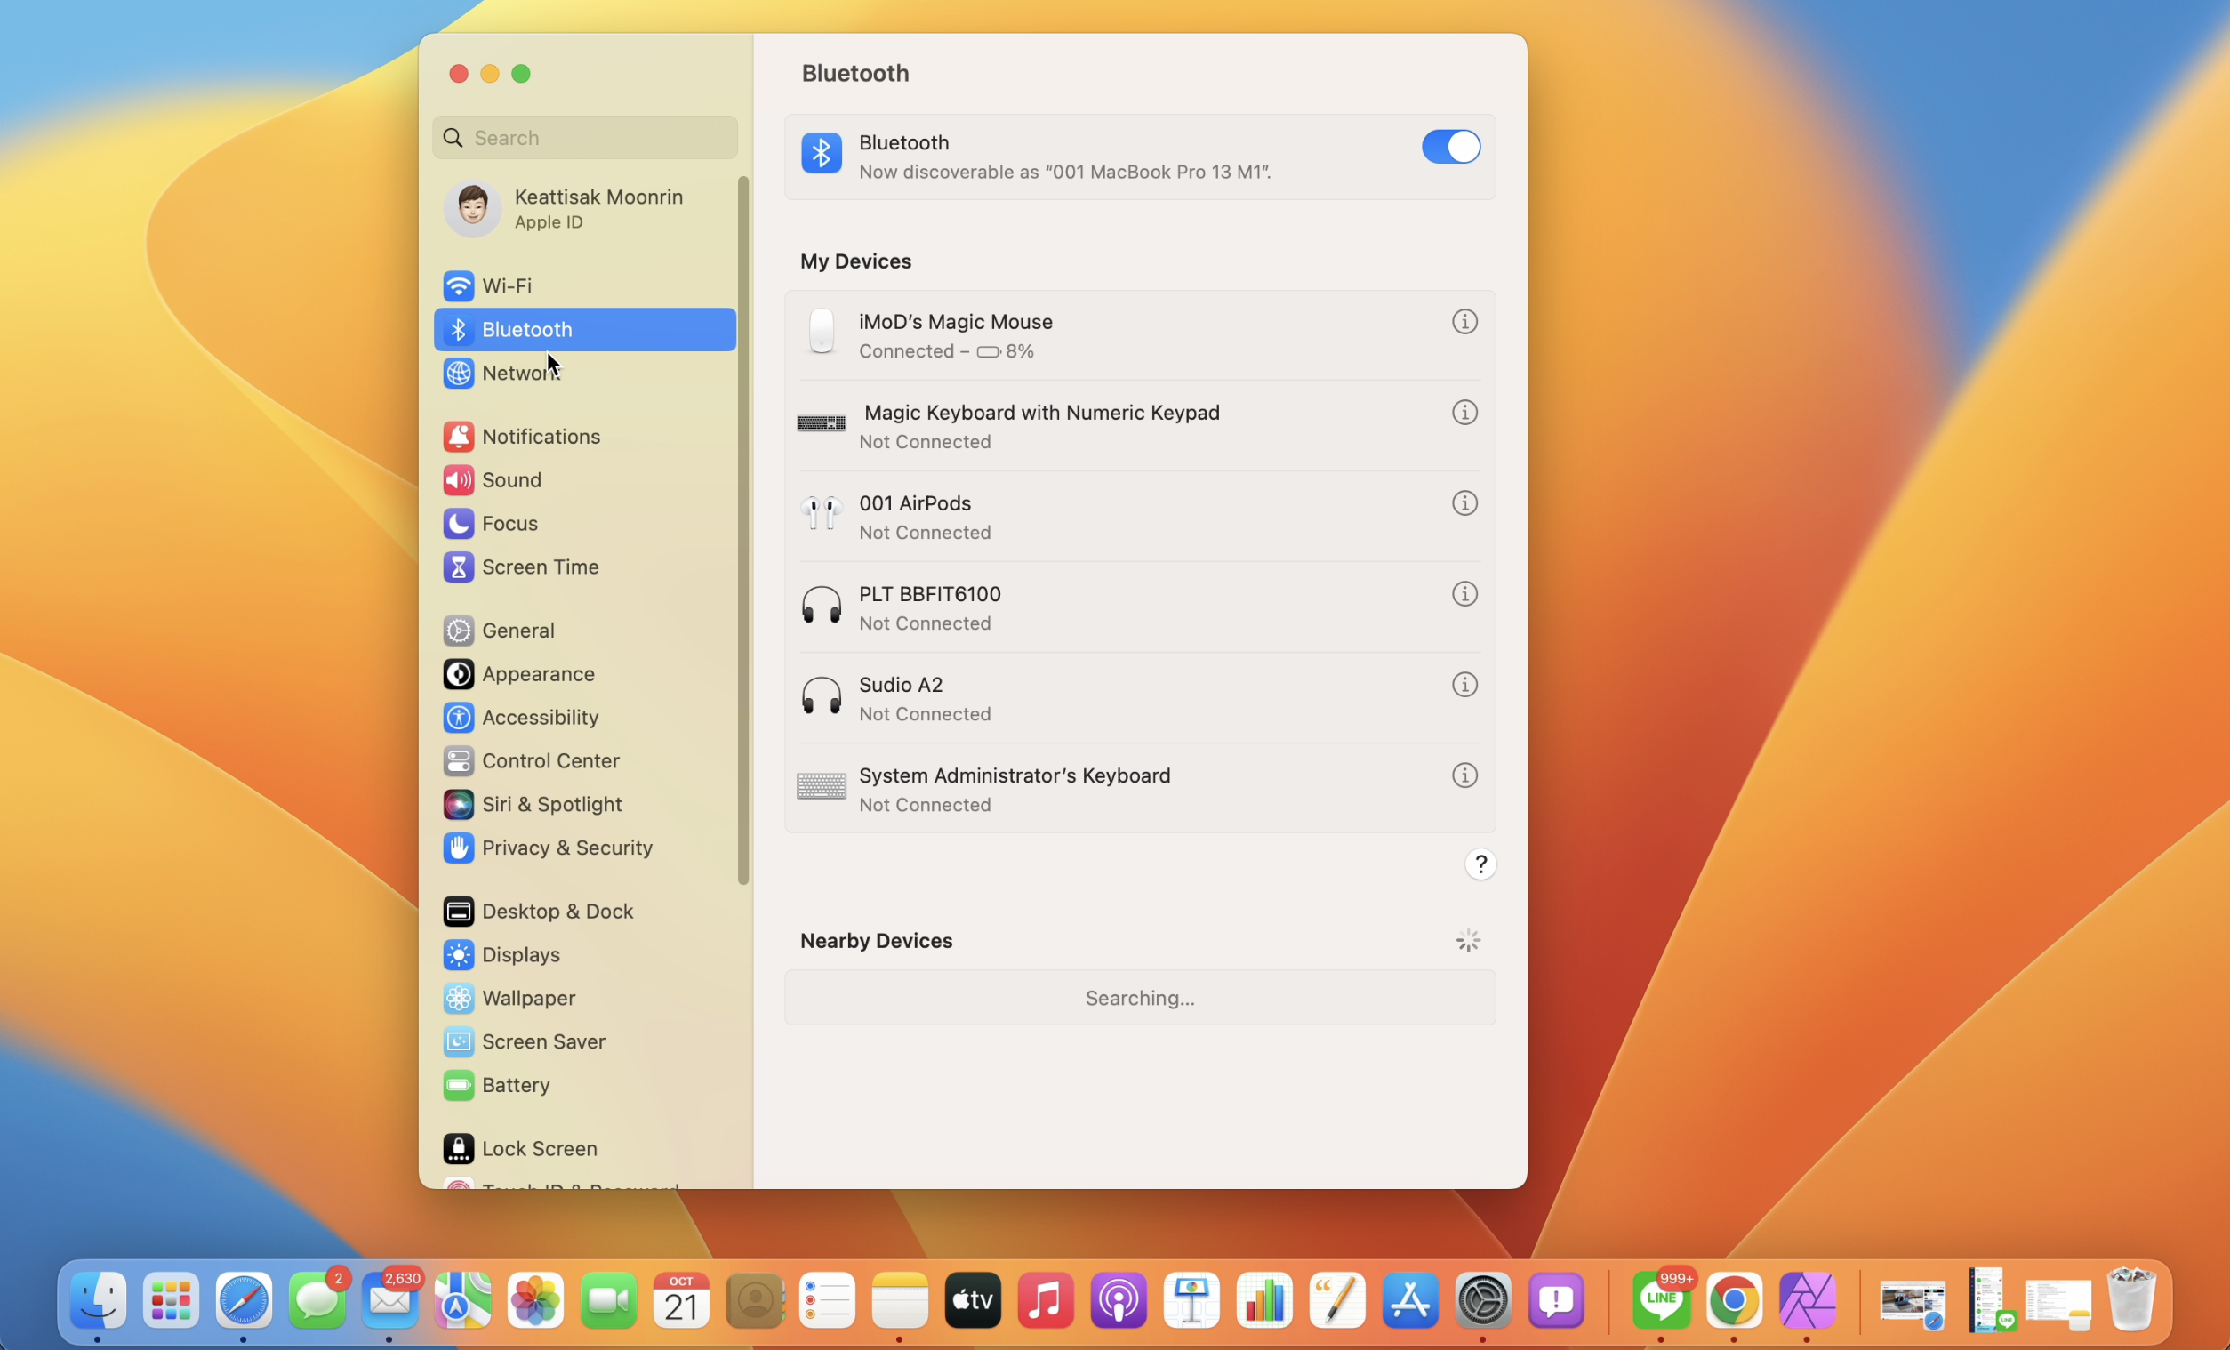Open Magic Keyboard with Numeric Keypad info

pos(1464,413)
